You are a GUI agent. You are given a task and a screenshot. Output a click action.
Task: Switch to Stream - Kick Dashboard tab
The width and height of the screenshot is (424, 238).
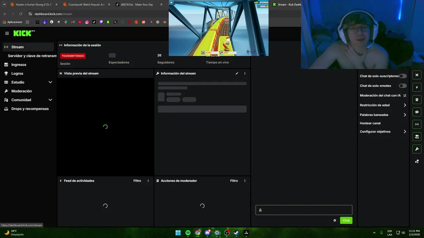(286, 5)
